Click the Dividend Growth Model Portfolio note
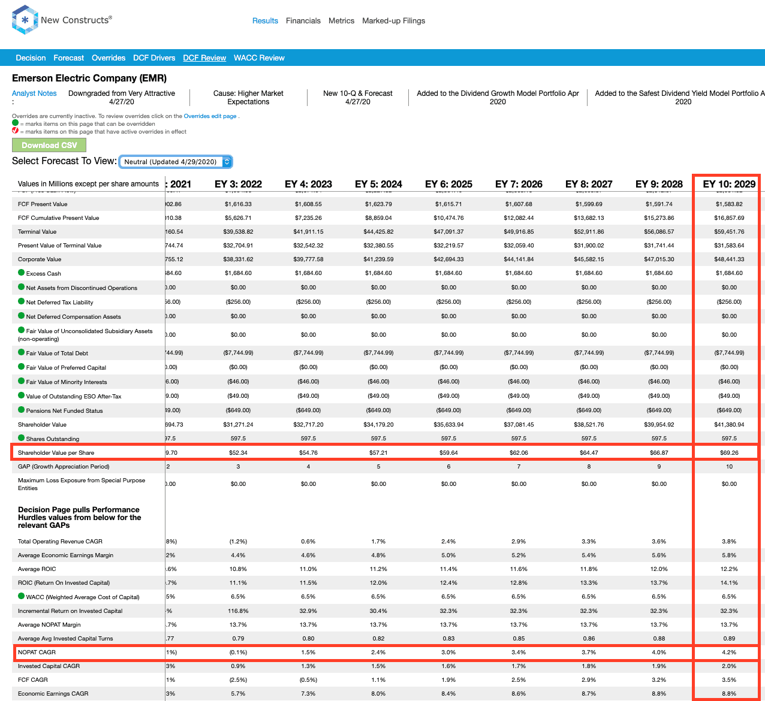 point(498,98)
